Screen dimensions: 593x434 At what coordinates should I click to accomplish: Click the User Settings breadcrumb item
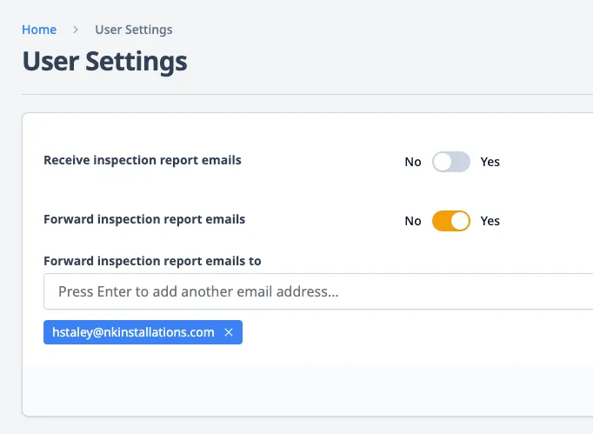[x=134, y=30]
